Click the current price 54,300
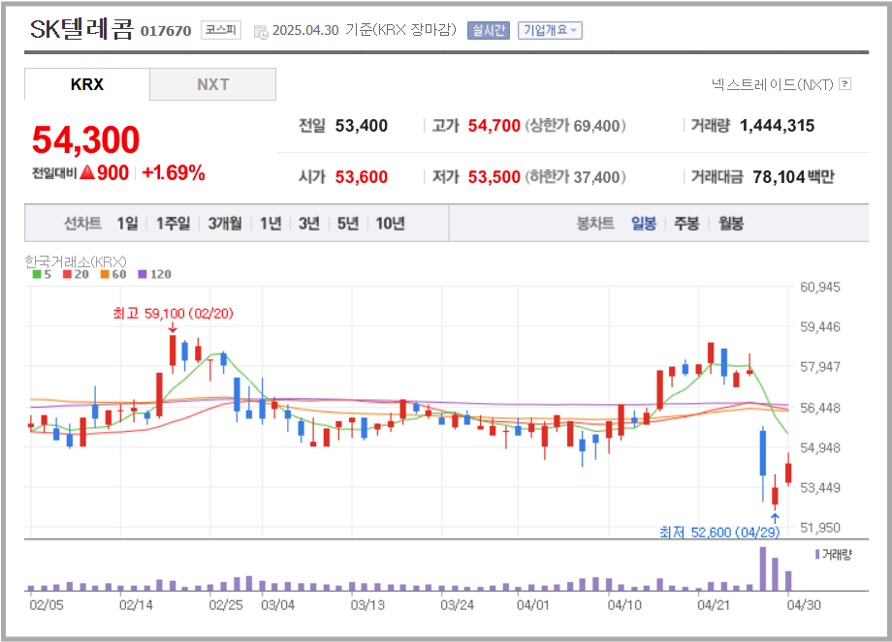Image resolution: width=892 pixels, height=642 pixels. 86,139
